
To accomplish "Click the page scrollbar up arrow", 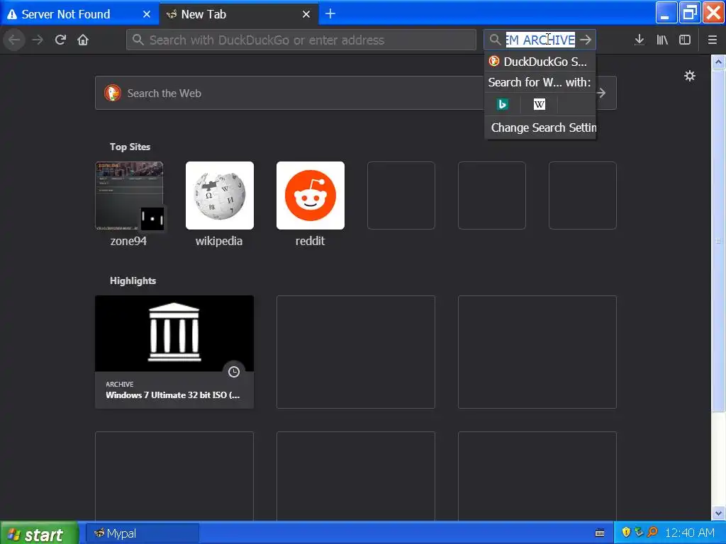I will click(718, 62).
